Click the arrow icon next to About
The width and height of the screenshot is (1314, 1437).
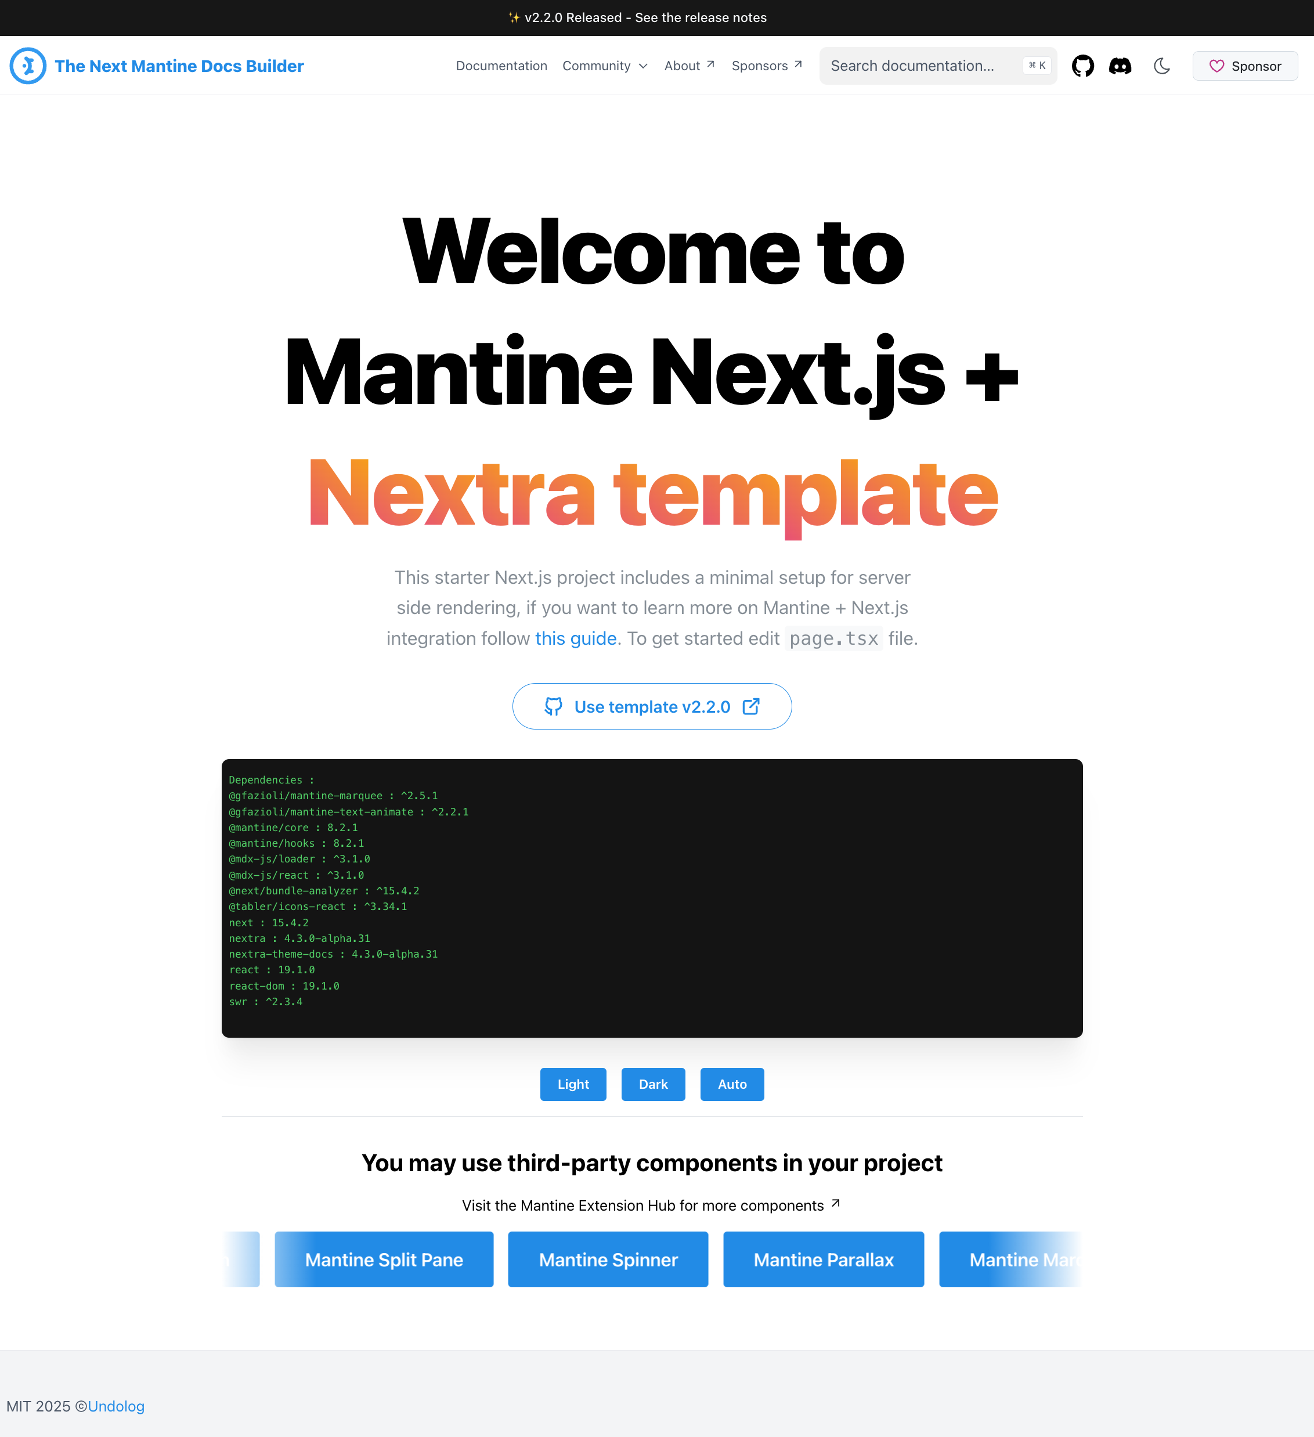pos(710,64)
